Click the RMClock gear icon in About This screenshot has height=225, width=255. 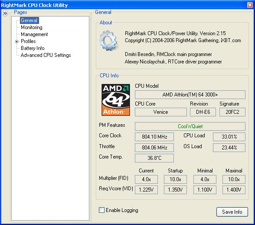(x=108, y=41)
